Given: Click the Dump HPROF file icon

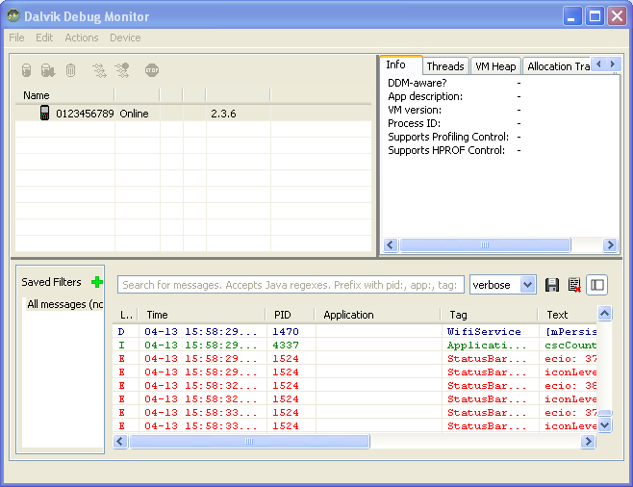Looking at the screenshot, I should (48, 70).
